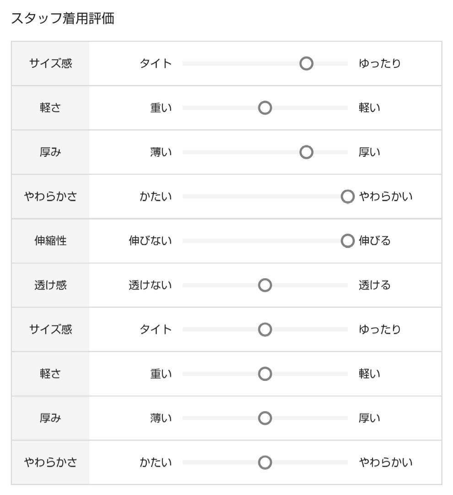Select the 透け感 row header cell
453x495 pixels.
(50, 285)
